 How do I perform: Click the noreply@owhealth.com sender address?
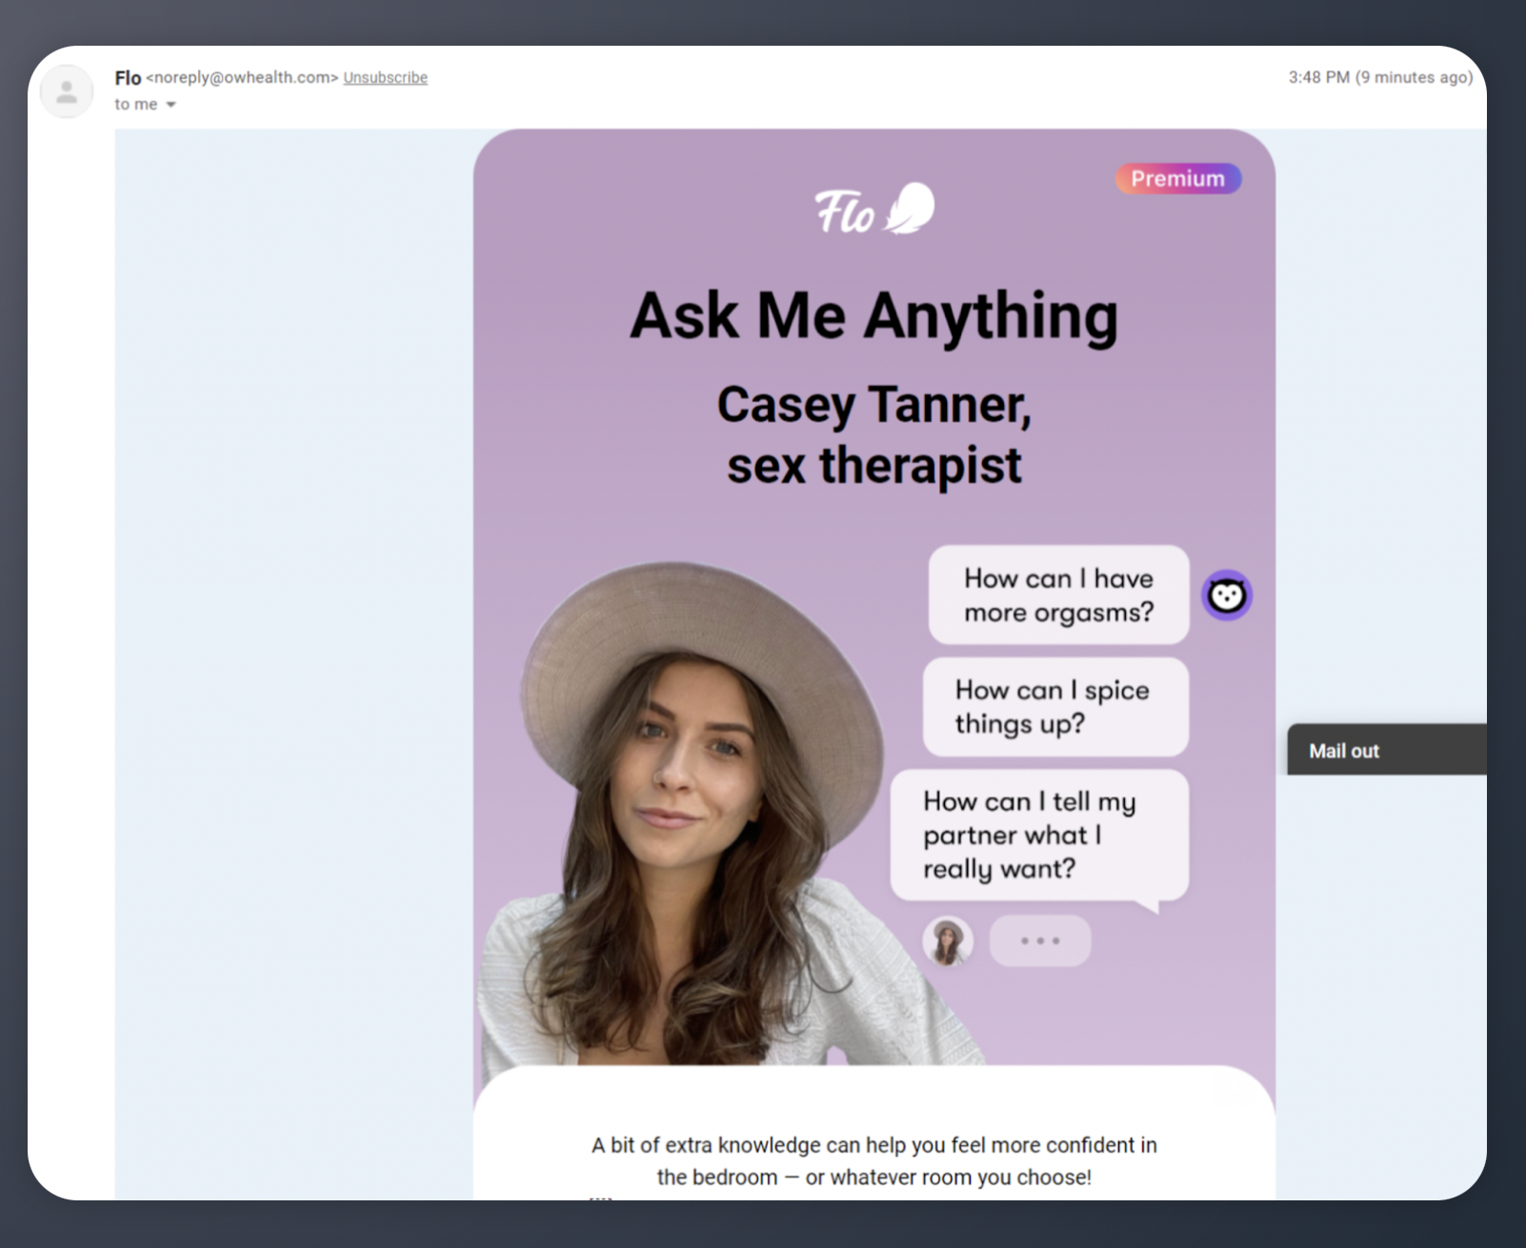242,77
